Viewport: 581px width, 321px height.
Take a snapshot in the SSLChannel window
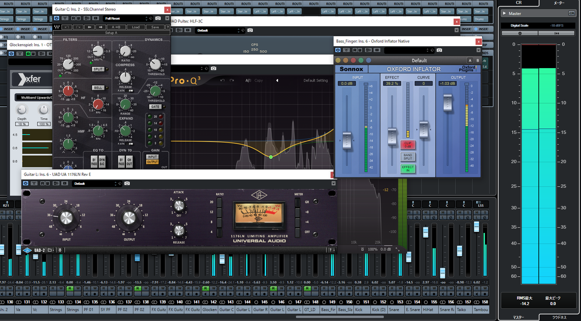(159, 19)
